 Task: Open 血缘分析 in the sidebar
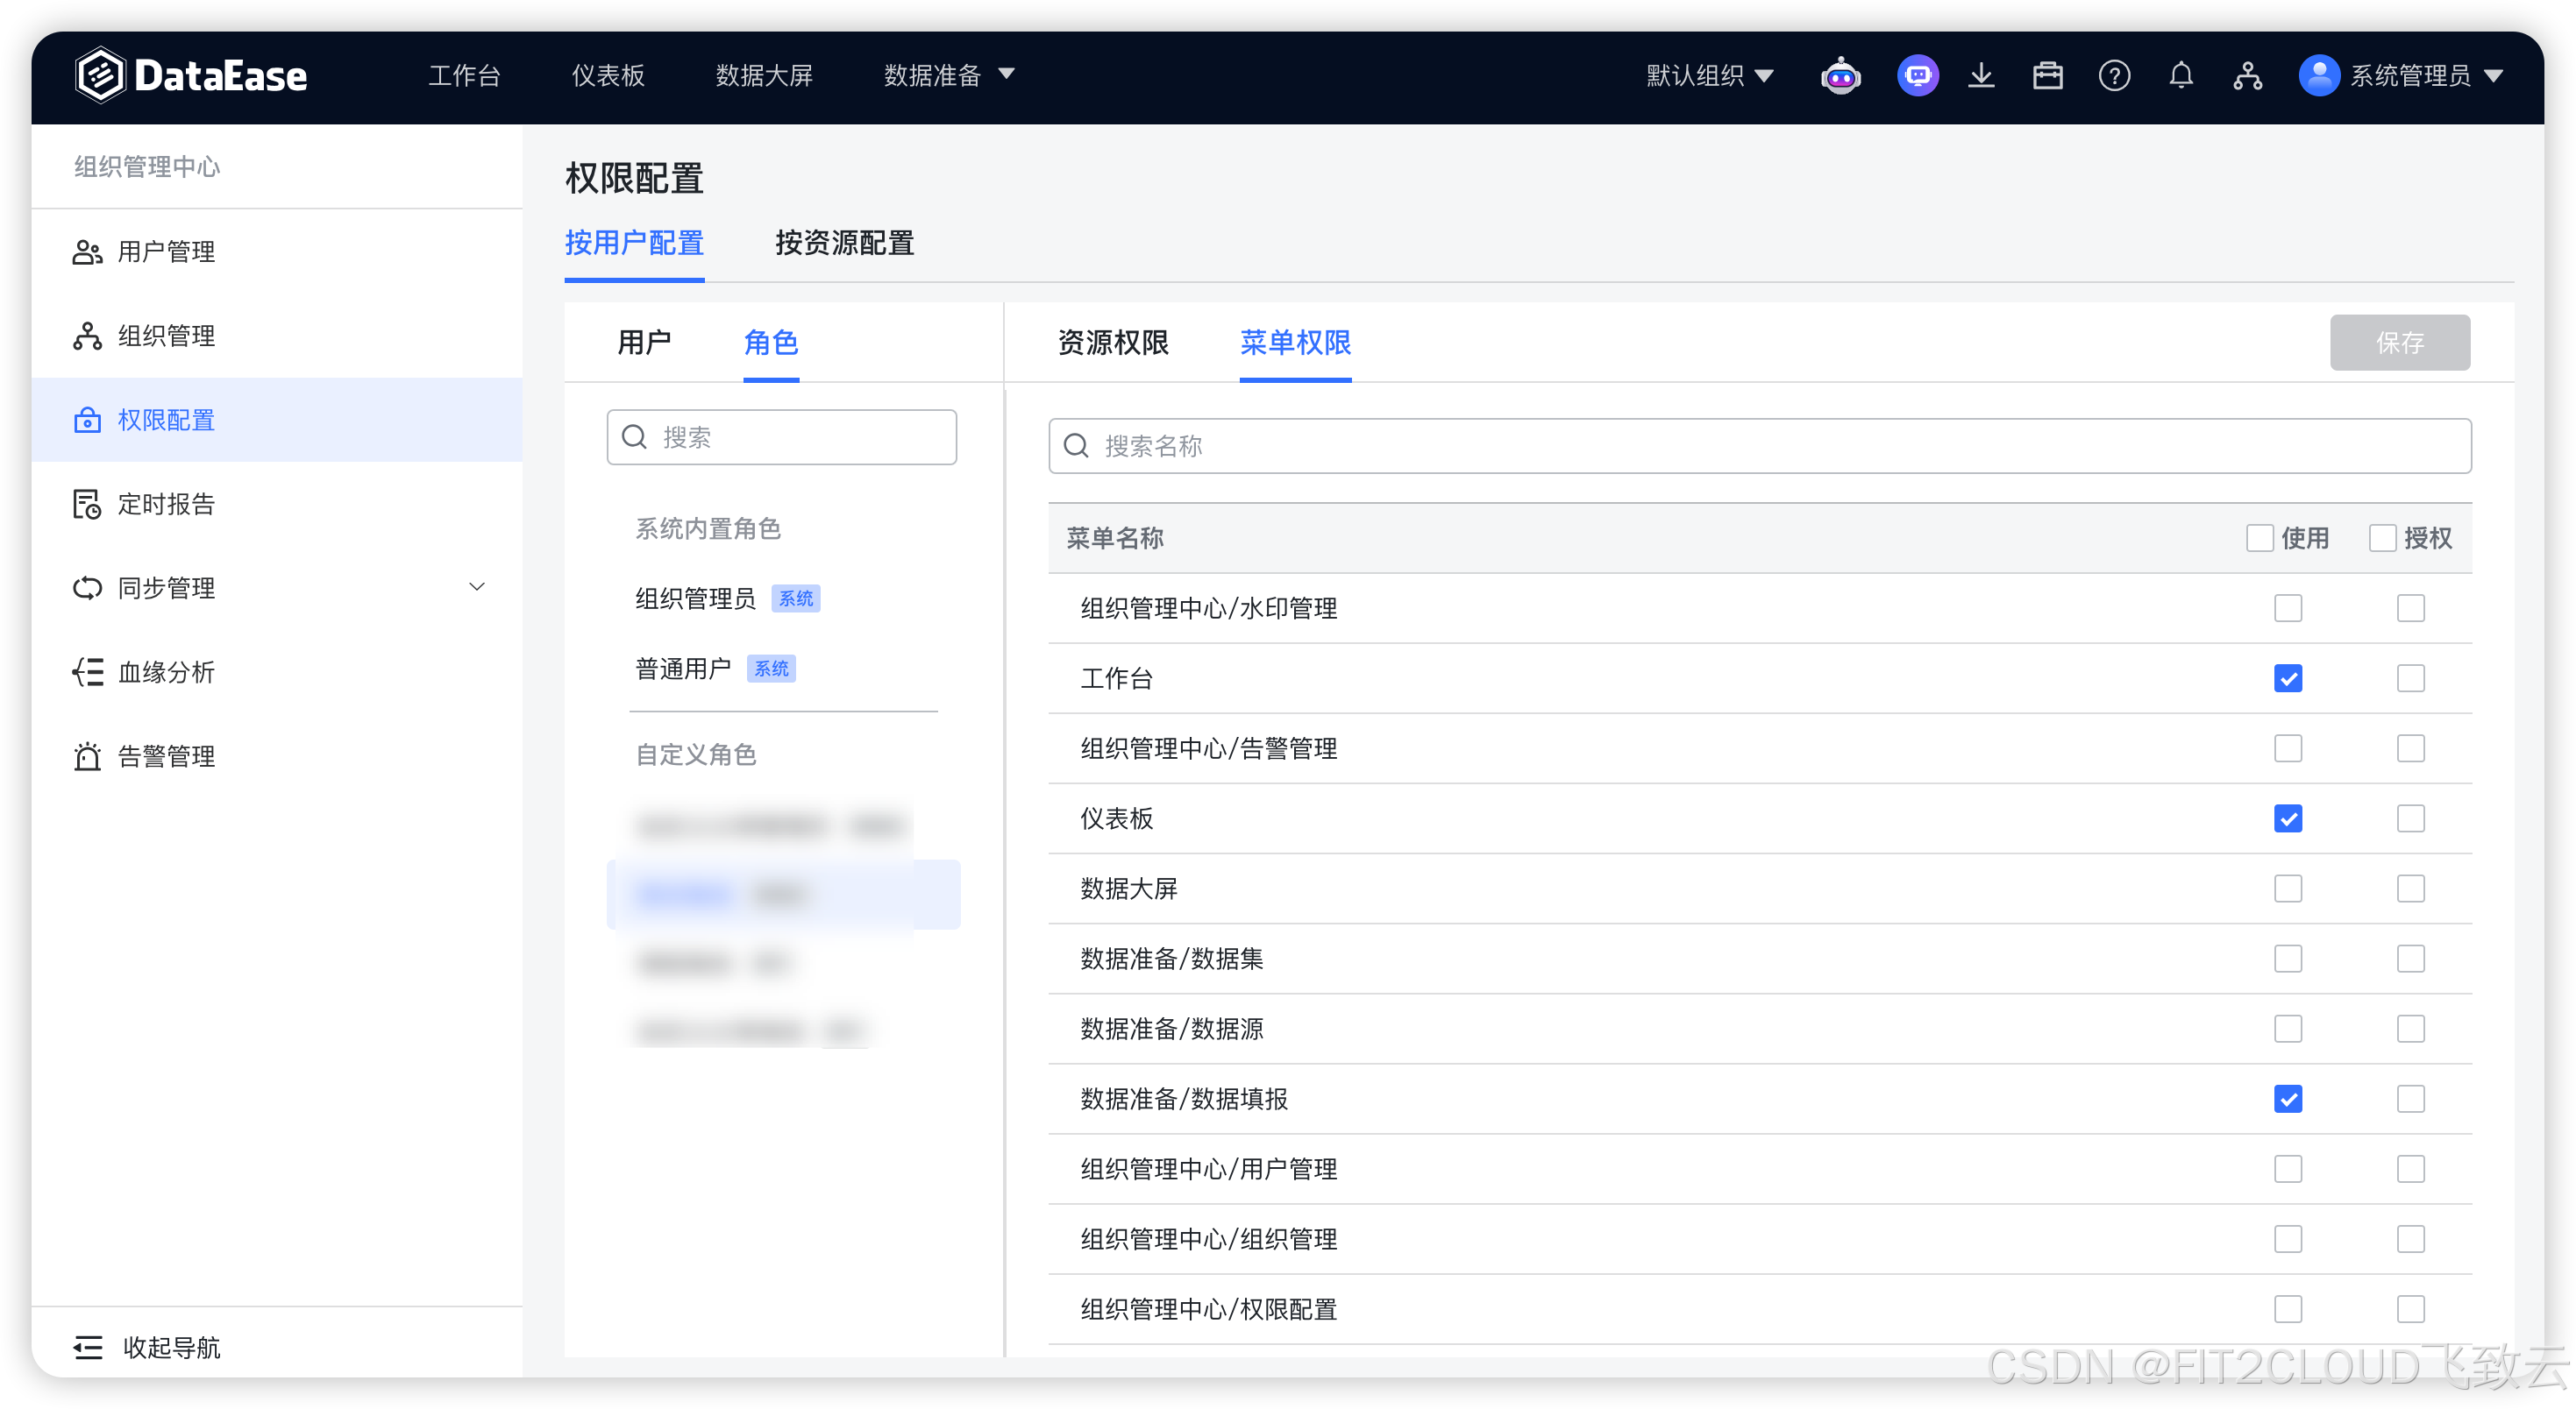pos(166,673)
